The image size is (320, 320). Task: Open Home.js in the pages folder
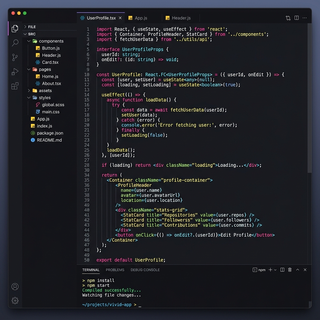[50, 76]
